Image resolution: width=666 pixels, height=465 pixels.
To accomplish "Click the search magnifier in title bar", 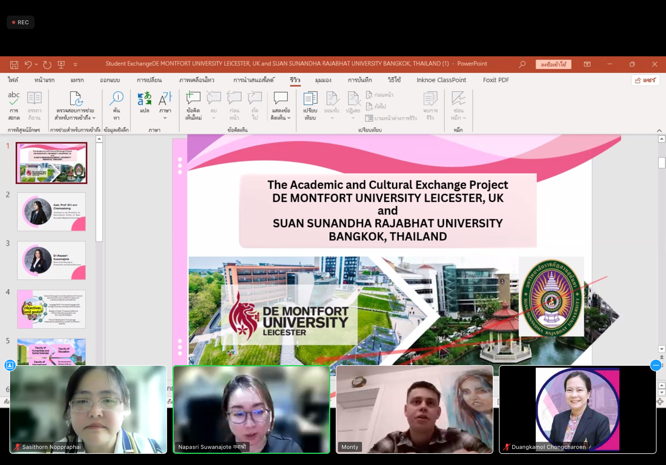I will click(522, 64).
